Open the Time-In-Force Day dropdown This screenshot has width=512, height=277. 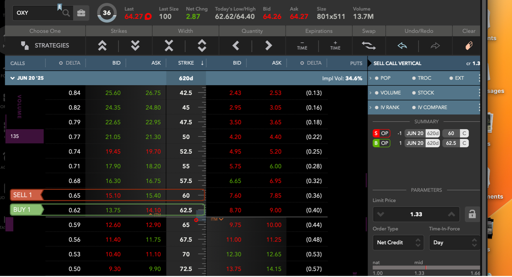pyautogui.click(x=454, y=243)
